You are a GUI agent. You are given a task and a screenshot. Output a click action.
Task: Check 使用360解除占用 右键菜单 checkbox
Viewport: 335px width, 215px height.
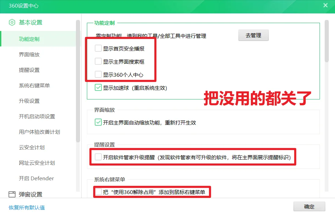(99, 192)
